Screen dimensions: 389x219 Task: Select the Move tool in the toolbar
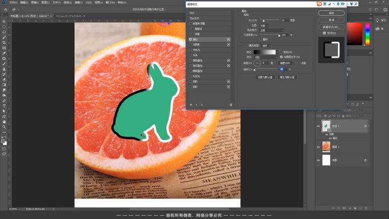pyautogui.click(x=4, y=21)
